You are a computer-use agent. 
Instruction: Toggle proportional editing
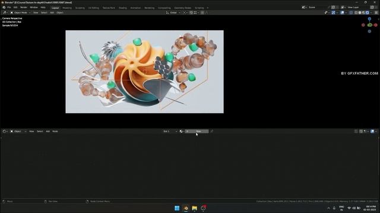point(202,12)
